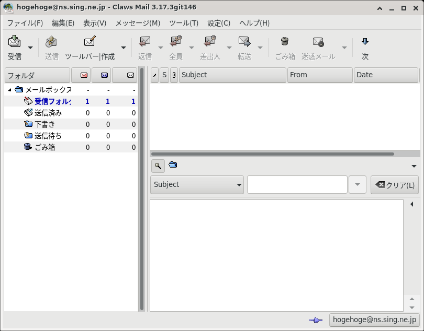
Task: Click the S status column header
Action: click(x=164, y=75)
